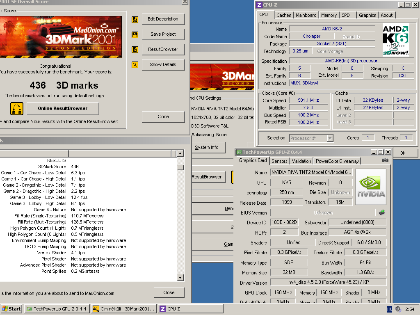Click the GPU-Z Name field
This screenshot has width=420, height=315.
pyautogui.click(x=311, y=172)
